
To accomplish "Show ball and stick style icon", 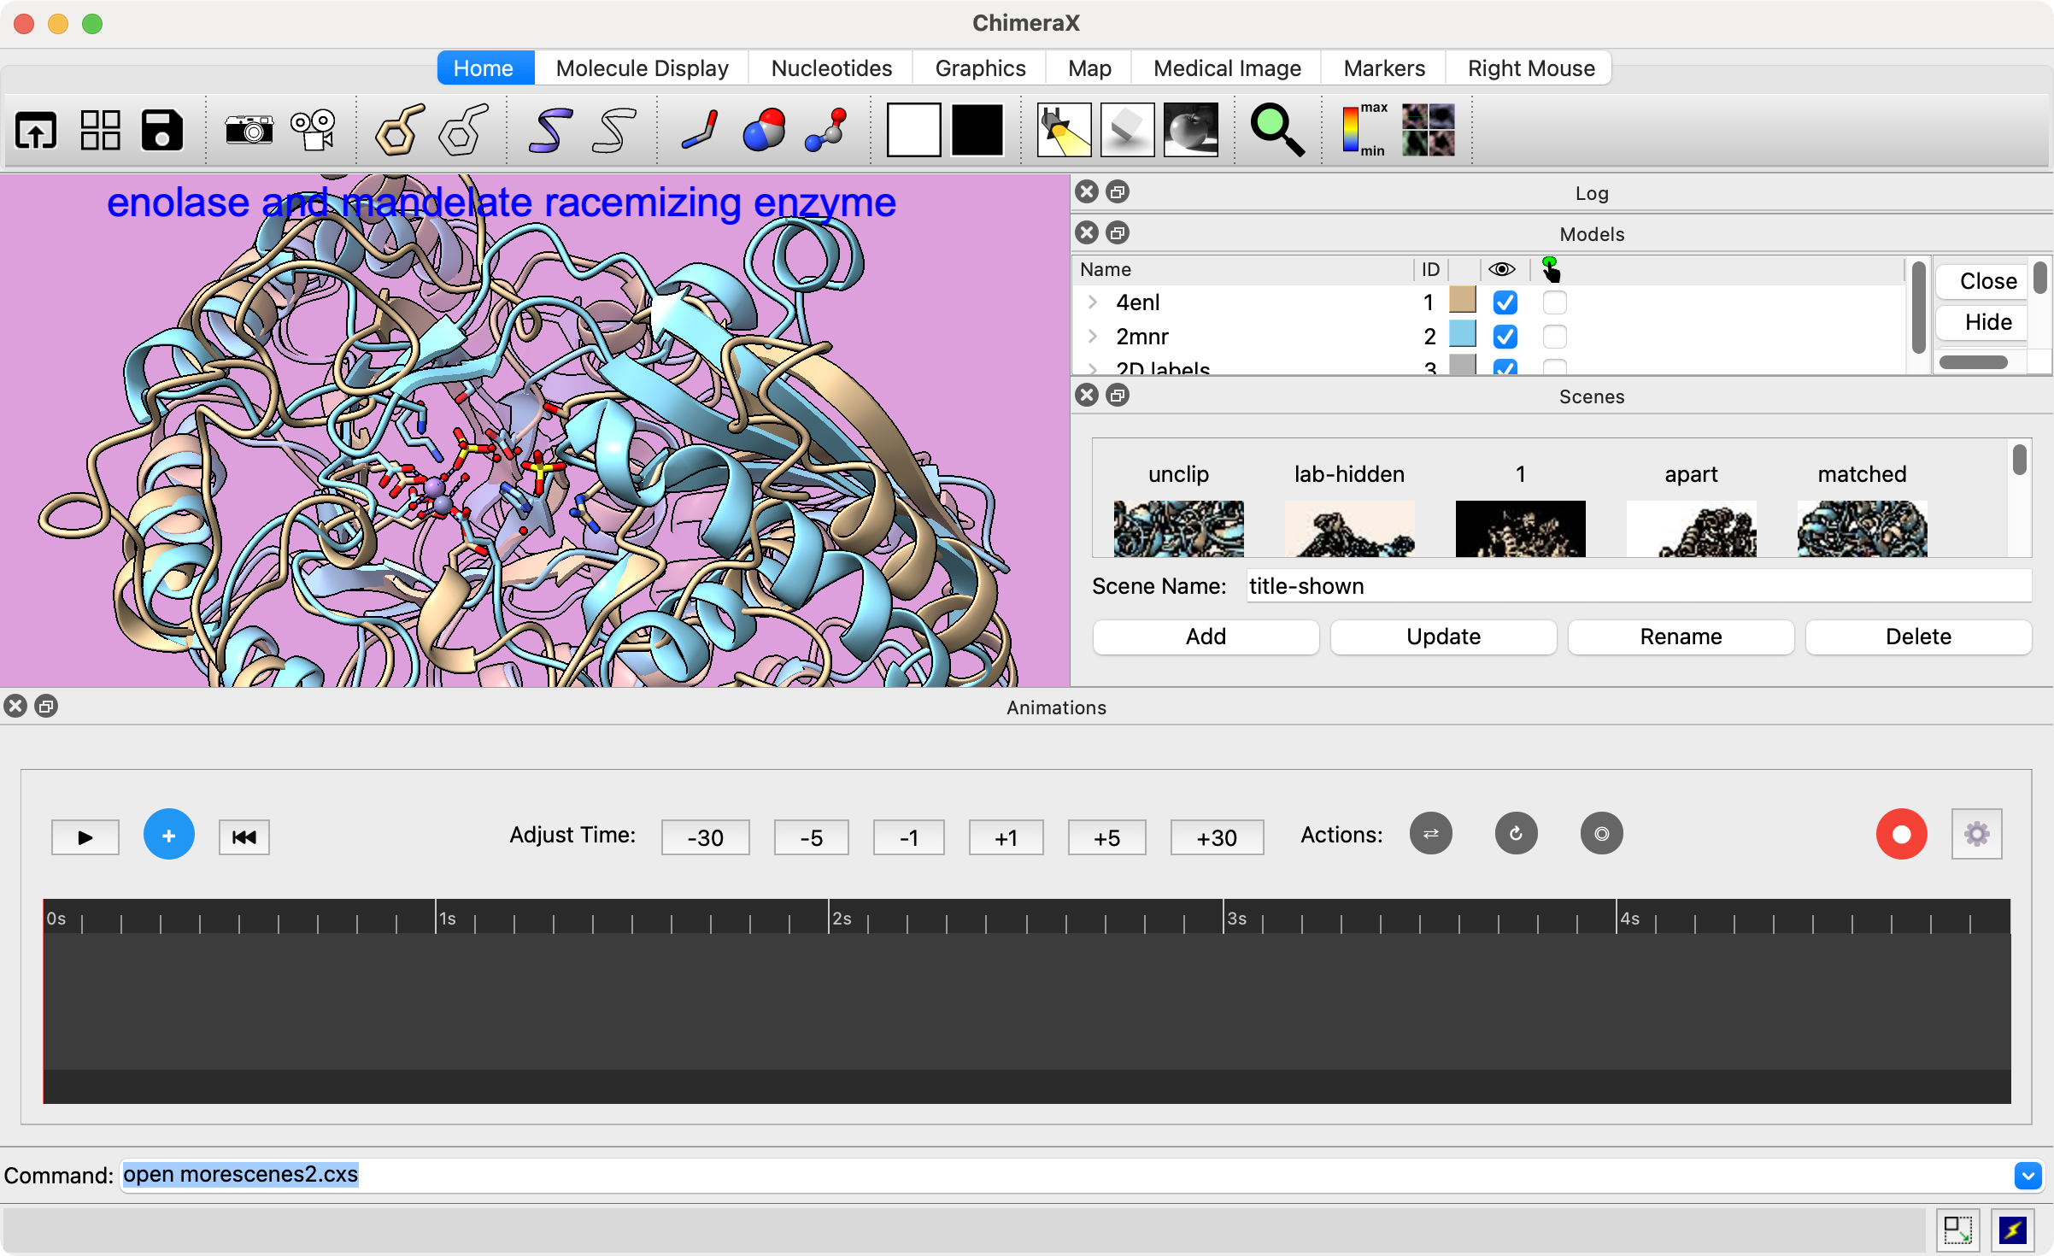I will (826, 130).
